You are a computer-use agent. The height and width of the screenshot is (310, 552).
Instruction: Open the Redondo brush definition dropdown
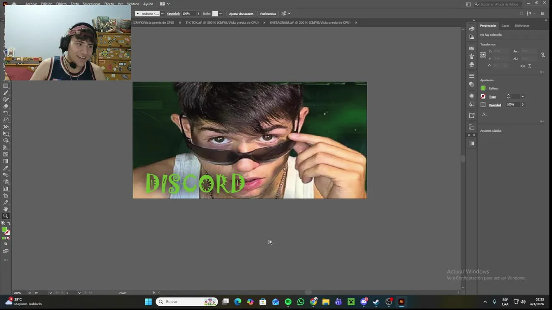point(162,14)
